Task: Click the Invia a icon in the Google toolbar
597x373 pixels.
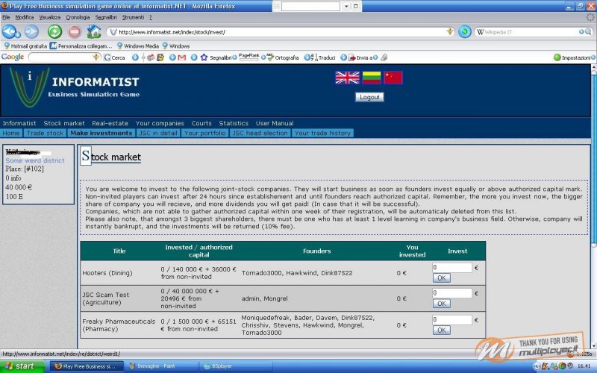Action: 352,58
